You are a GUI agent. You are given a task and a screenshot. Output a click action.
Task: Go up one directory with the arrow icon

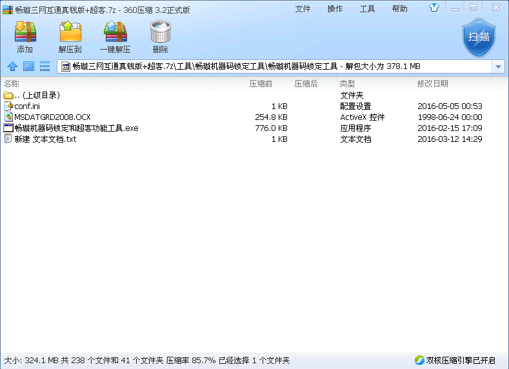[x=12, y=66]
